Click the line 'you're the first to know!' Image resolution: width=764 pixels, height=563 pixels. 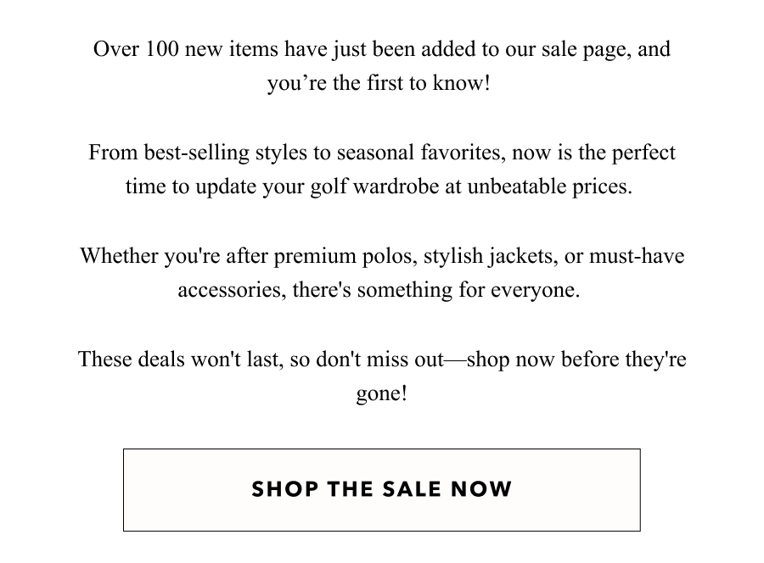tap(379, 83)
